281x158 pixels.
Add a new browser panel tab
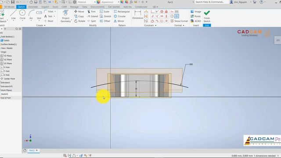click(5, 29)
